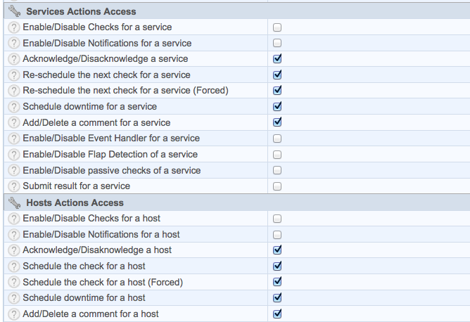Uncheck Re-schedule next check for a service (Forced)

pos(277,91)
